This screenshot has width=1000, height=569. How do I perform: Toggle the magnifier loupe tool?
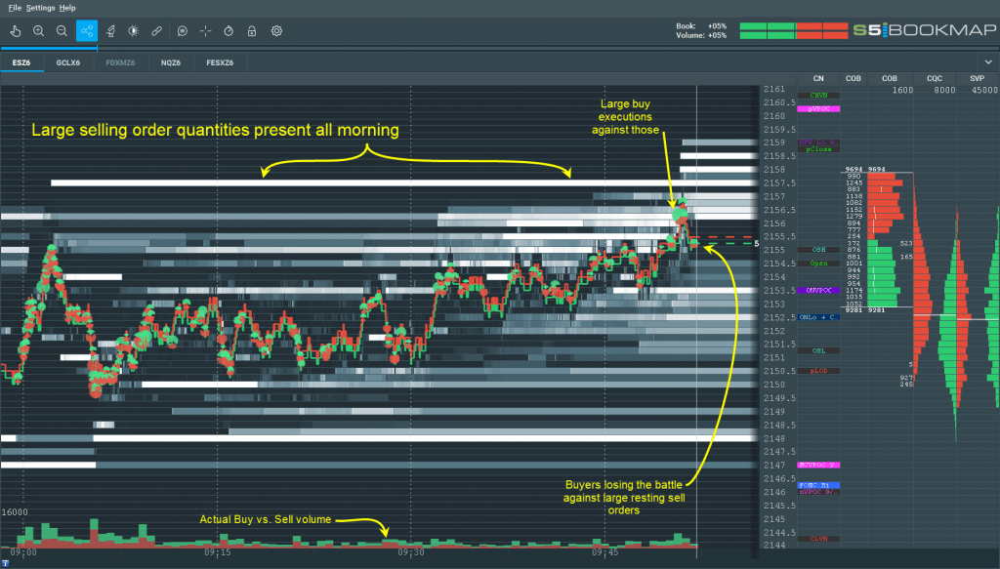tap(182, 30)
